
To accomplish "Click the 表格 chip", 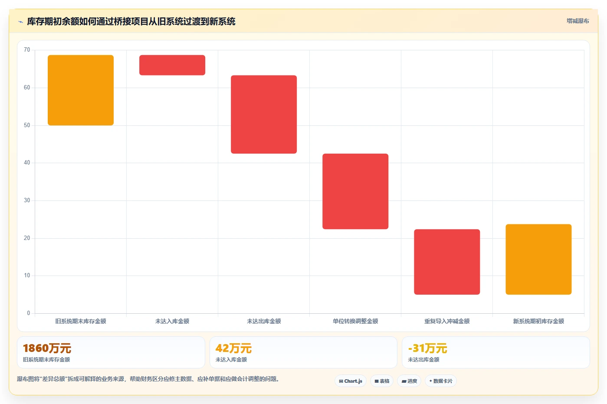I will point(382,381).
